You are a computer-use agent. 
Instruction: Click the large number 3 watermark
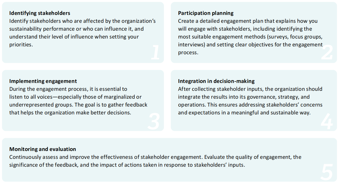coord(154,121)
